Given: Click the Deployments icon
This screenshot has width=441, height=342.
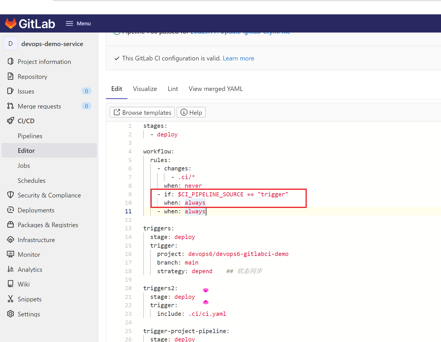Looking at the screenshot, I should pyautogui.click(x=11, y=210).
